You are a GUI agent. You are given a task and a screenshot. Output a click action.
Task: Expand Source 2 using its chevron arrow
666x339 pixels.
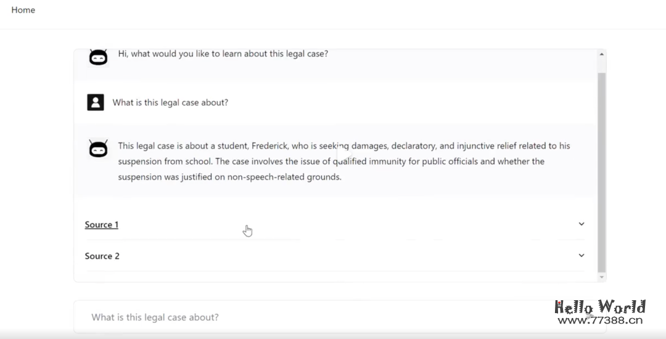click(581, 255)
